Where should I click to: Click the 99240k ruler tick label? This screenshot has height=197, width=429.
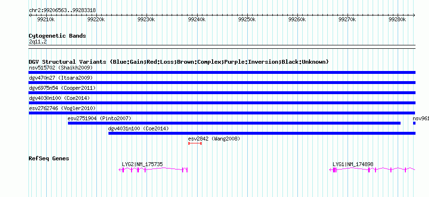(x=197, y=19)
